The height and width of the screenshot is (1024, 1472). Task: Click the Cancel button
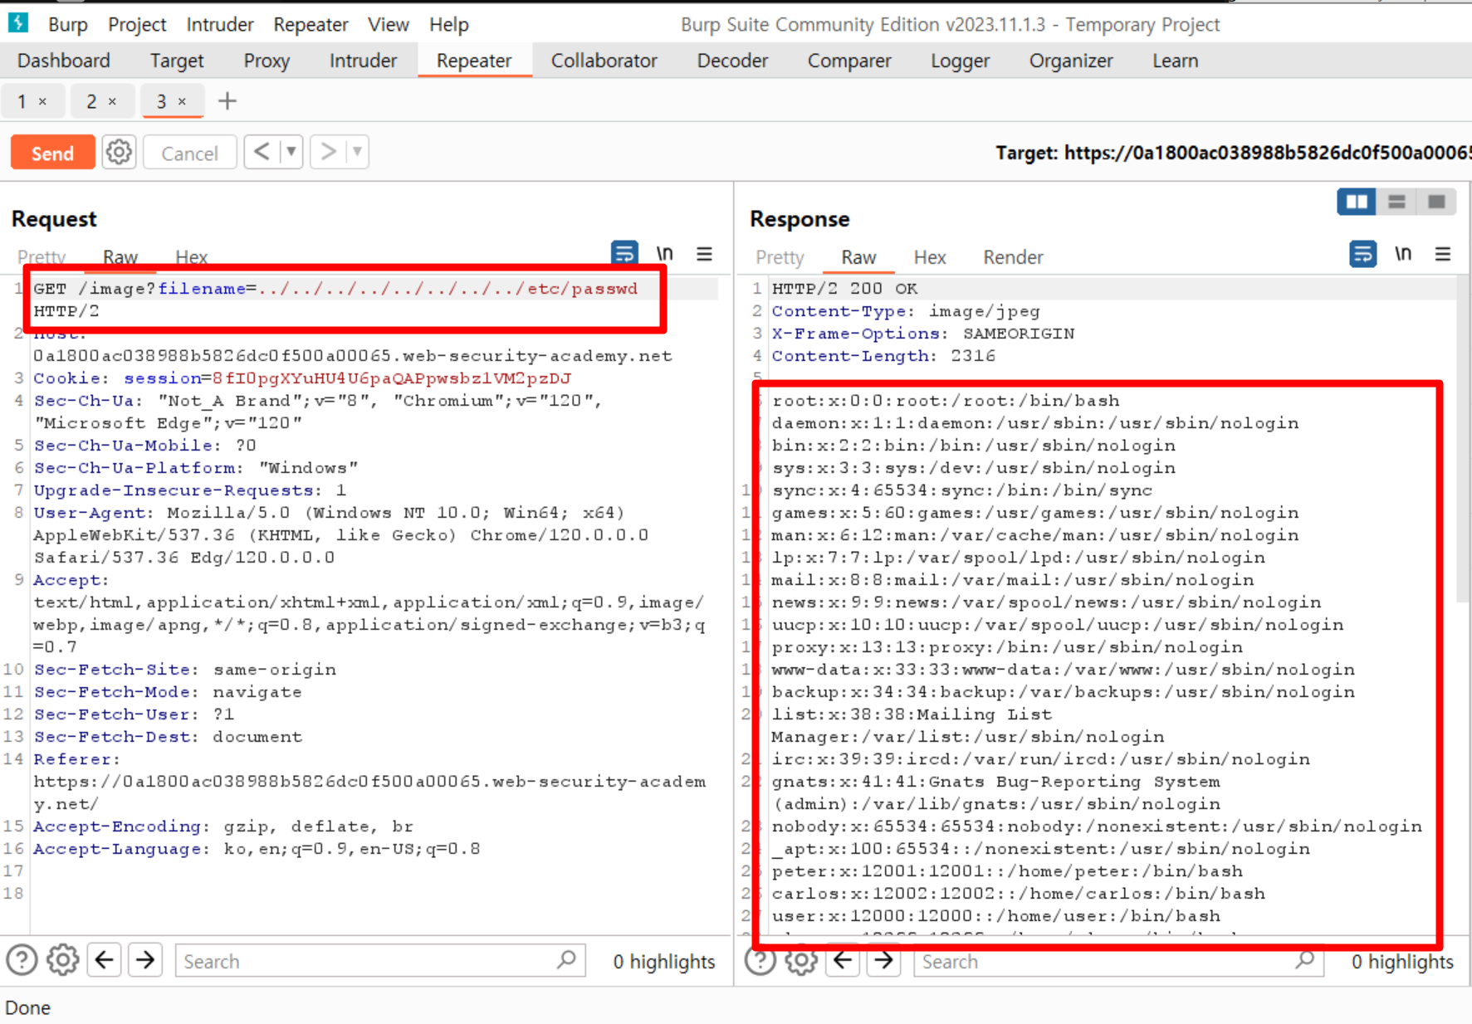coord(190,153)
